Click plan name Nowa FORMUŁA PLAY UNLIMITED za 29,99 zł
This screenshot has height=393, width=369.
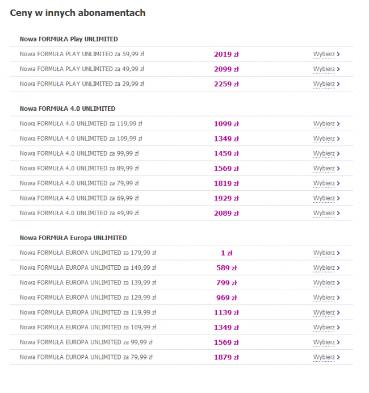point(82,84)
